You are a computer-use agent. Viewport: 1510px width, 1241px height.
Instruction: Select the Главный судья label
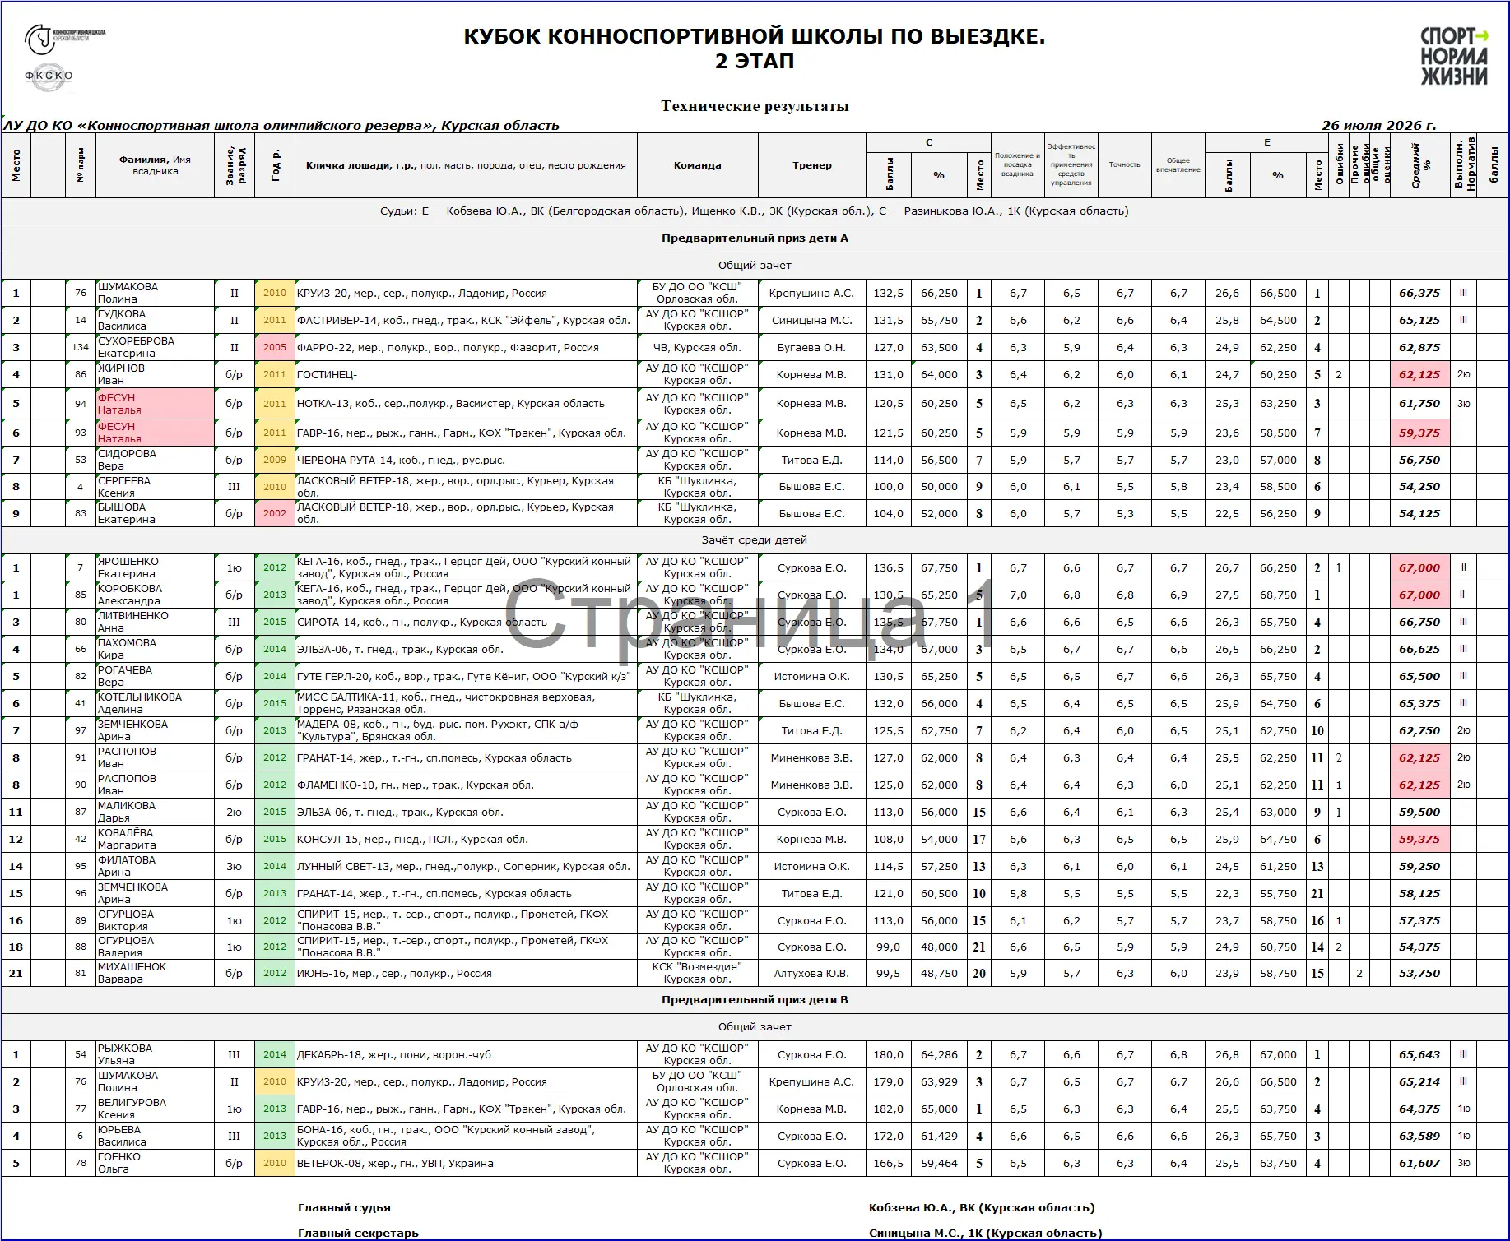[344, 1208]
